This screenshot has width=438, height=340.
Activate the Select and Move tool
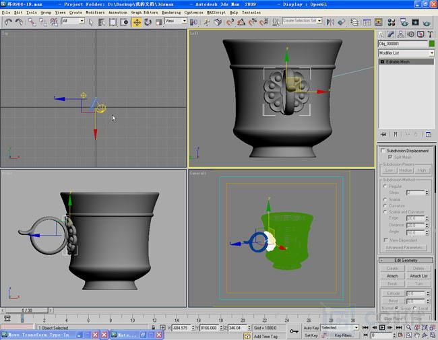(137, 22)
